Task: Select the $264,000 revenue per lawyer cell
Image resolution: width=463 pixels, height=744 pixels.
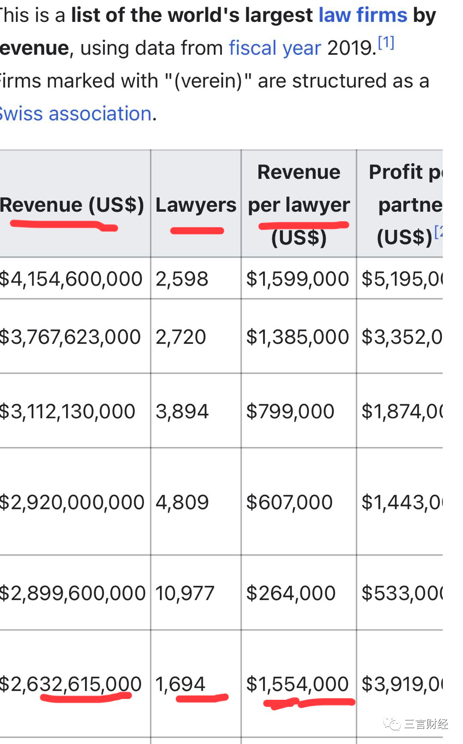Action: 291,593
